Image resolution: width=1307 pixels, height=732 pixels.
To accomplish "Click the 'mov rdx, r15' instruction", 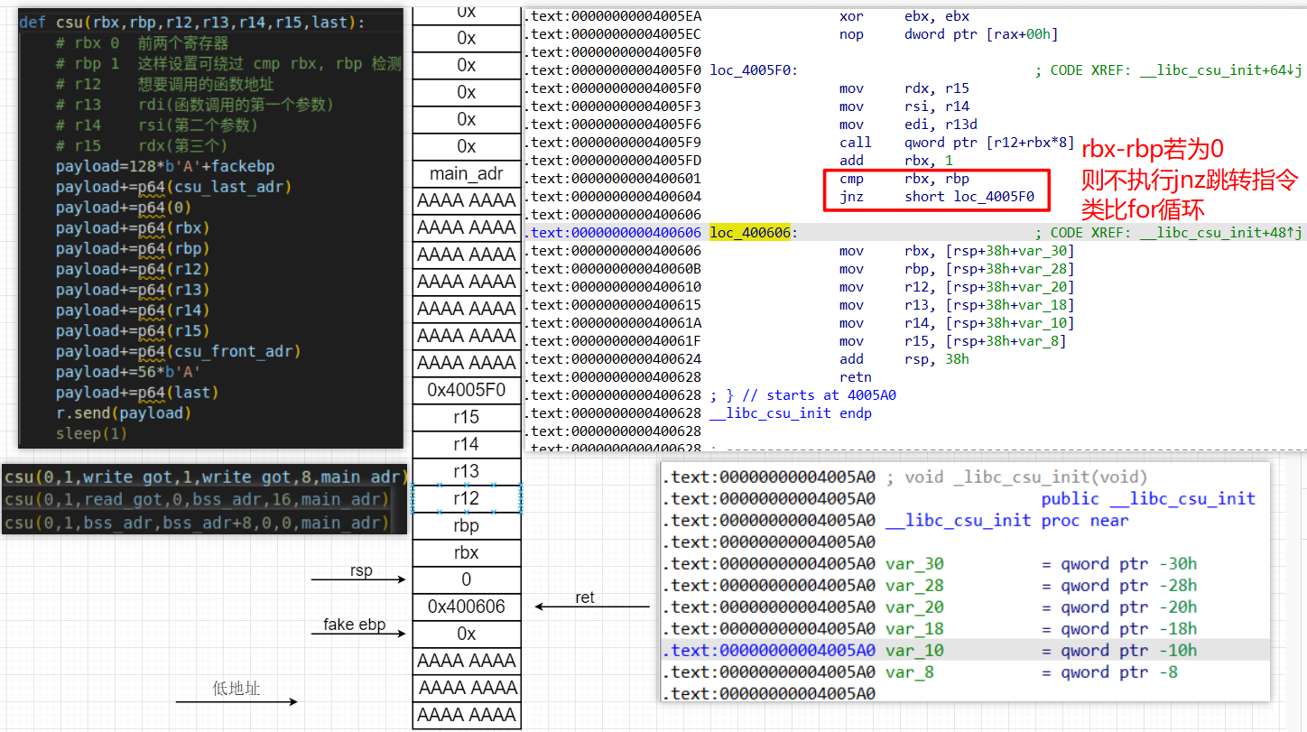I will (904, 88).
